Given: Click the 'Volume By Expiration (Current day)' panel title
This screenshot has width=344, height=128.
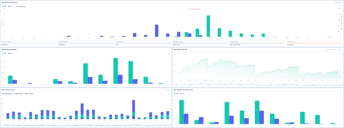Looking at the screenshot, I should pyautogui.click(x=183, y=90).
